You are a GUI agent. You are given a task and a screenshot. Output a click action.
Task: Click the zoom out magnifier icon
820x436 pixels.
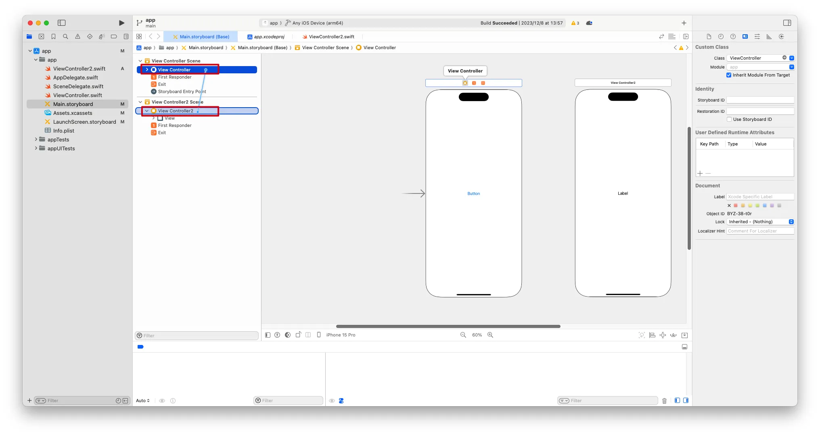463,335
